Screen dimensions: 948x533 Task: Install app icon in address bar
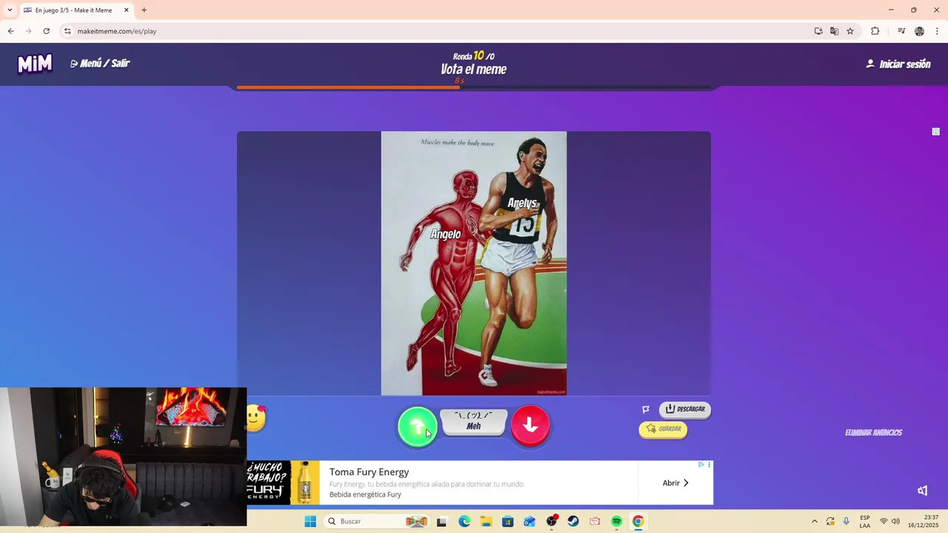click(x=818, y=31)
